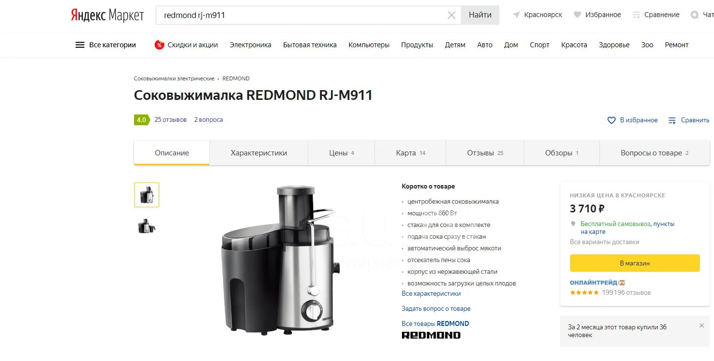Open the Цены tab
714x361 pixels.
tap(341, 153)
